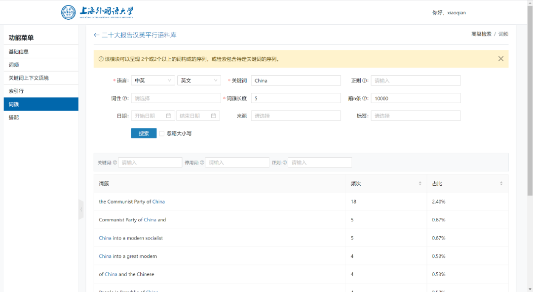The height and width of the screenshot is (292, 533).
Task: Click the help icon next to 词性
Action: click(125, 98)
